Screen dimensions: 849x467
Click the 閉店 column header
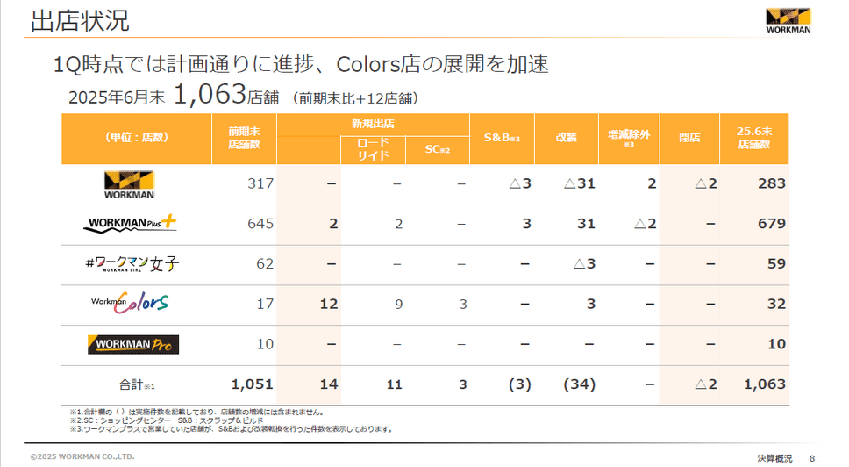click(x=689, y=138)
